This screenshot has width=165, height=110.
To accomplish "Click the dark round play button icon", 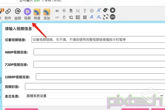I will tap(113, 10).
